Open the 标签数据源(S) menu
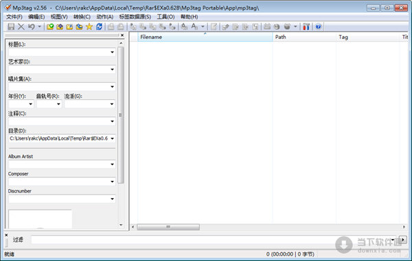412x261 pixels. click(x=135, y=16)
